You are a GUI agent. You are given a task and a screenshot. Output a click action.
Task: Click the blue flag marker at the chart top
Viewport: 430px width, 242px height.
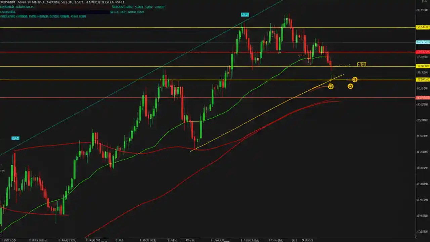[x=245, y=14]
